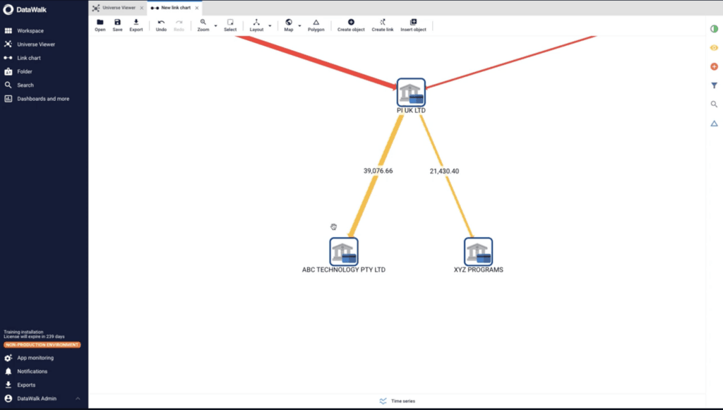Toggle the yellow eye visibility icon
This screenshot has height=410, width=723.
[714, 47]
